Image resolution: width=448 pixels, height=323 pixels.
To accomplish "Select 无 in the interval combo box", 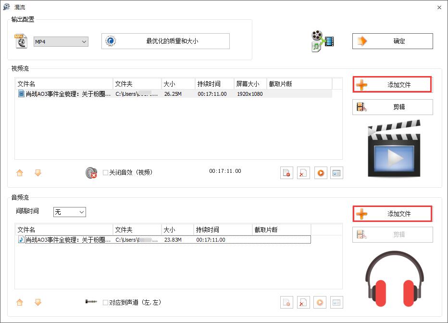I will [66, 212].
